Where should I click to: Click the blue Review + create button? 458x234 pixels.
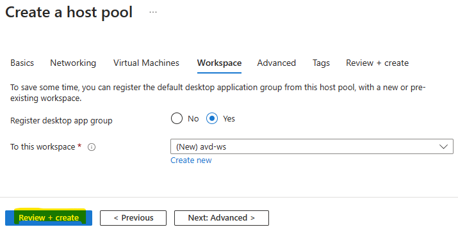point(49,218)
